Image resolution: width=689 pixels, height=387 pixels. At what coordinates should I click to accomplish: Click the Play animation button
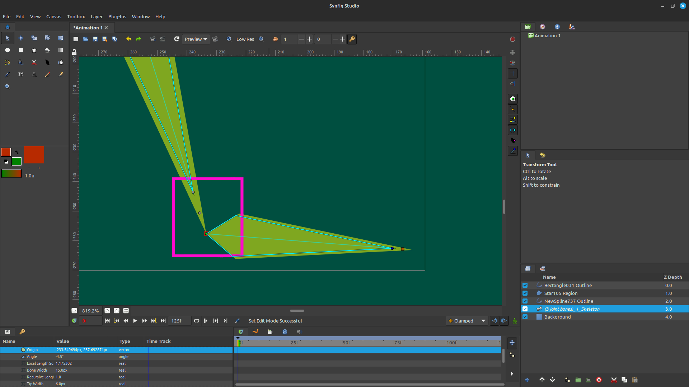click(x=135, y=321)
